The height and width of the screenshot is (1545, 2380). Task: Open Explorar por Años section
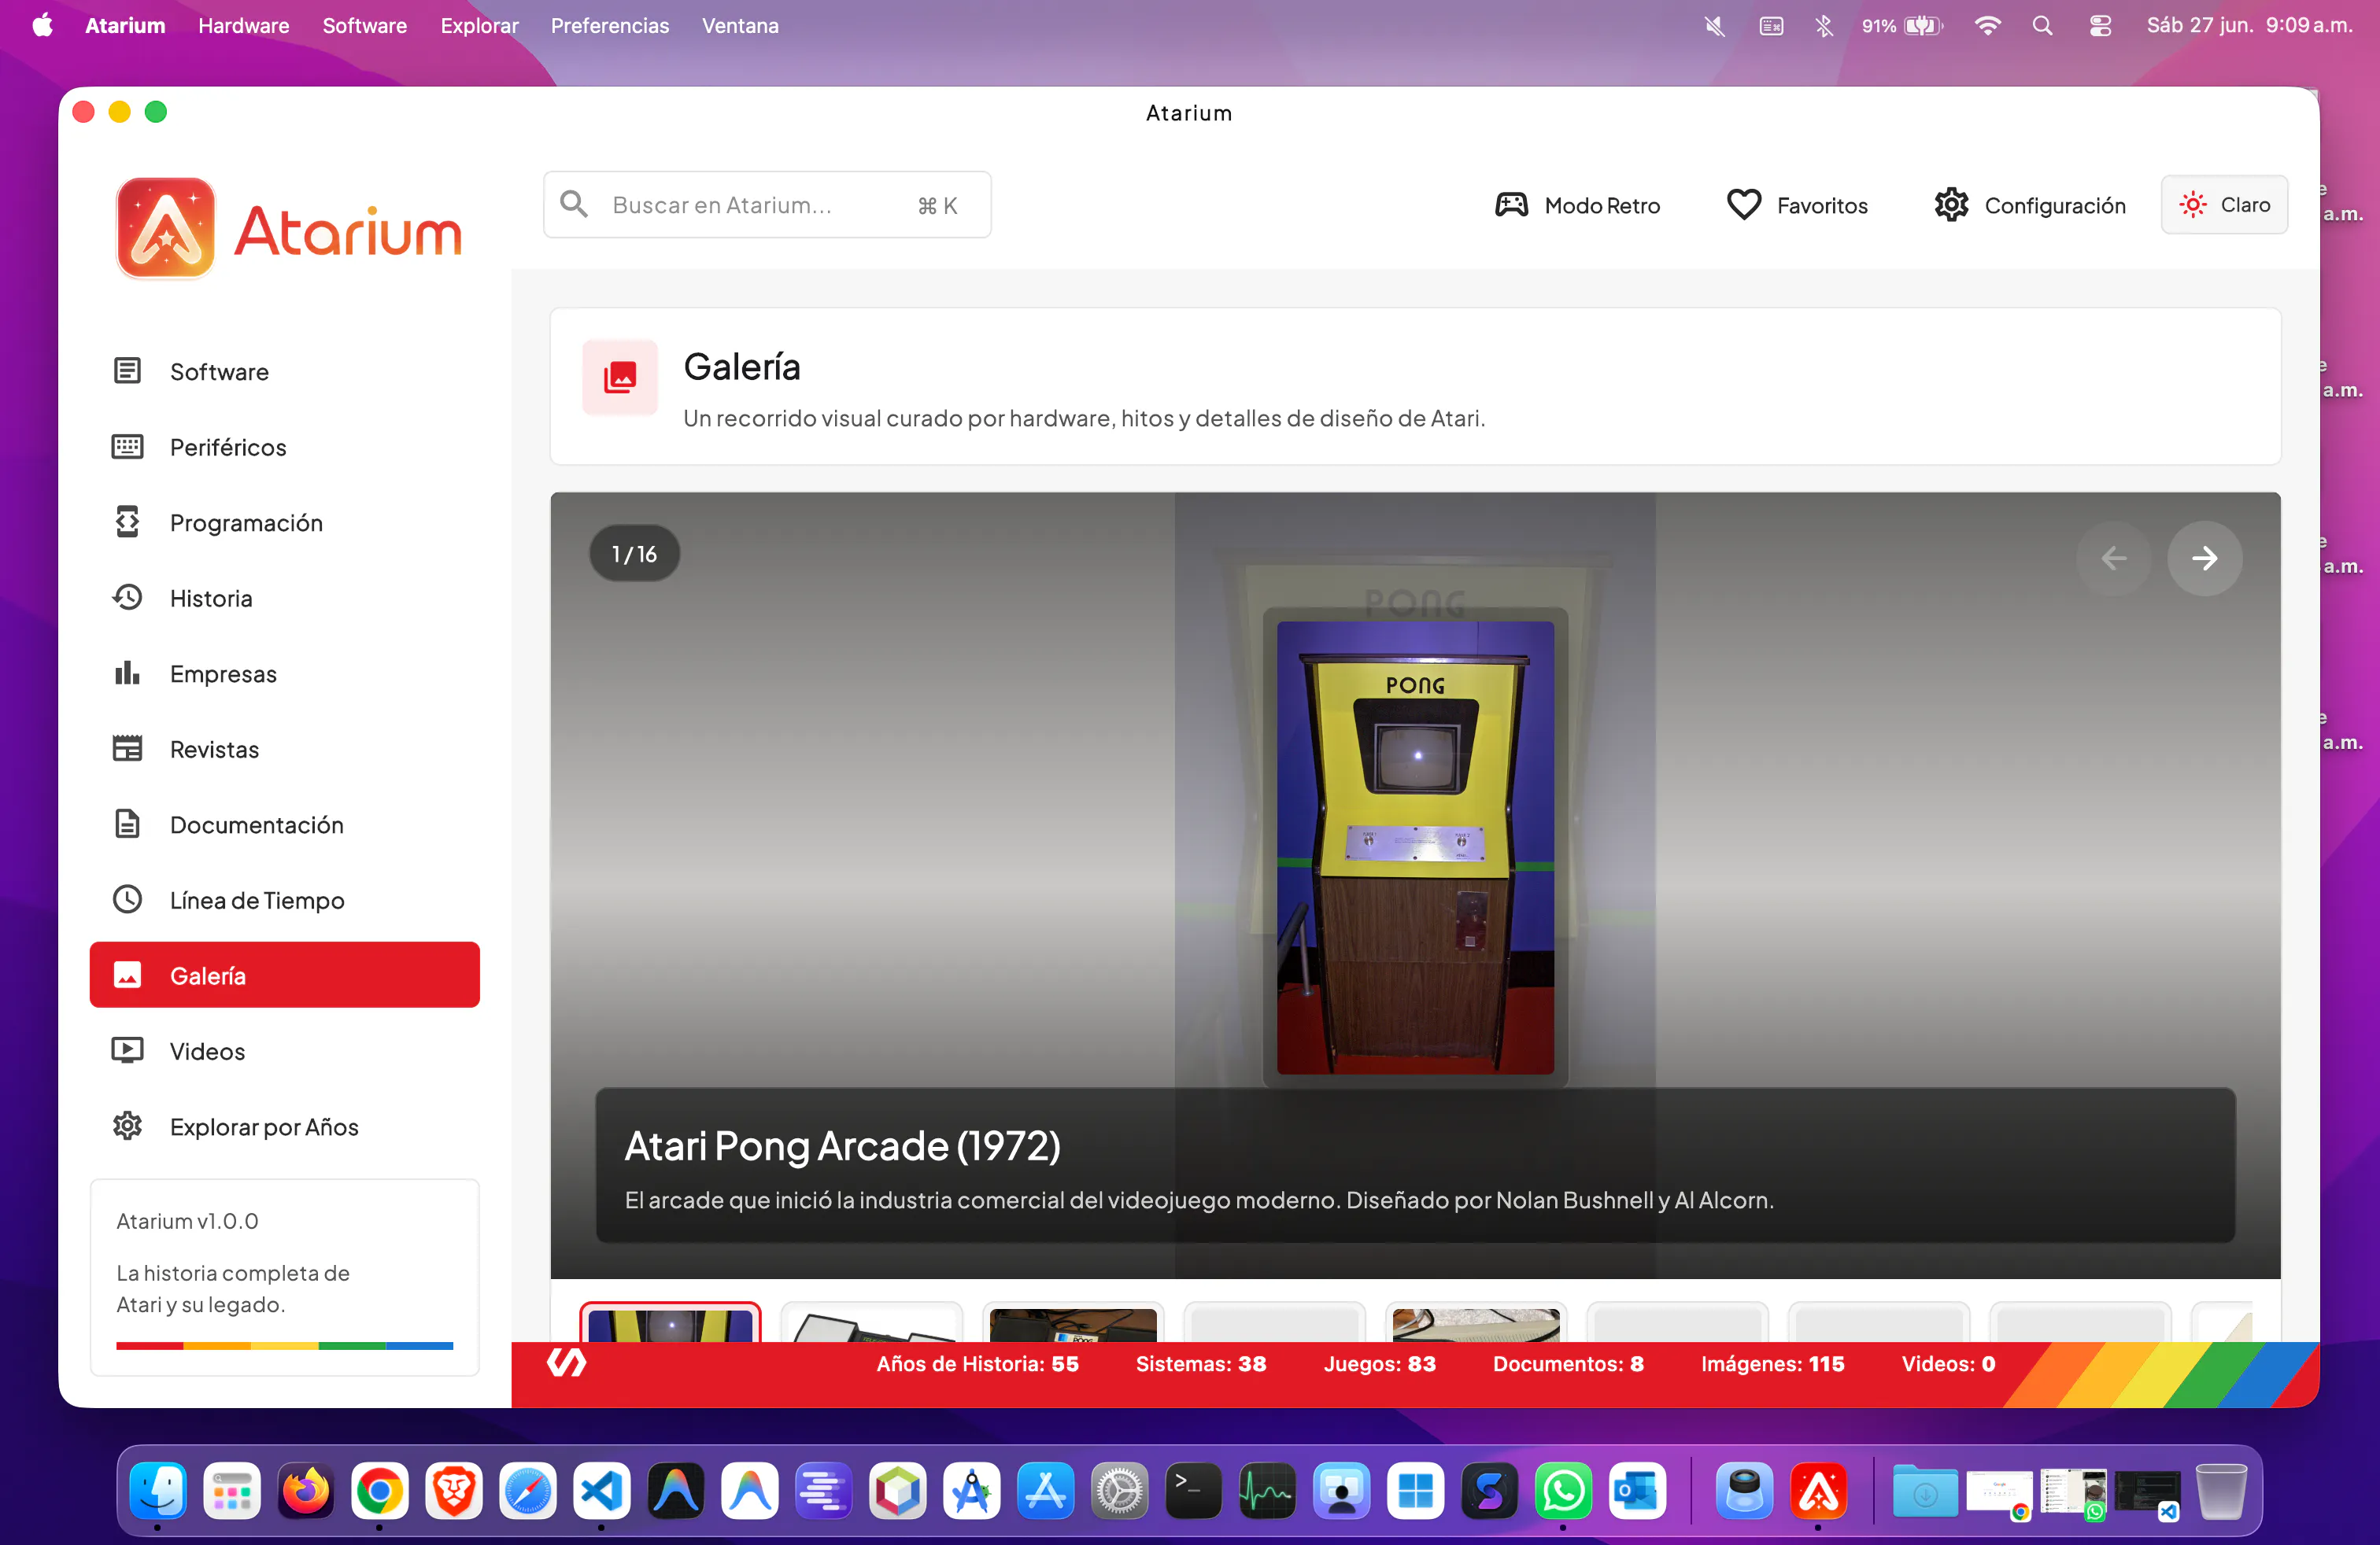click(x=285, y=1126)
